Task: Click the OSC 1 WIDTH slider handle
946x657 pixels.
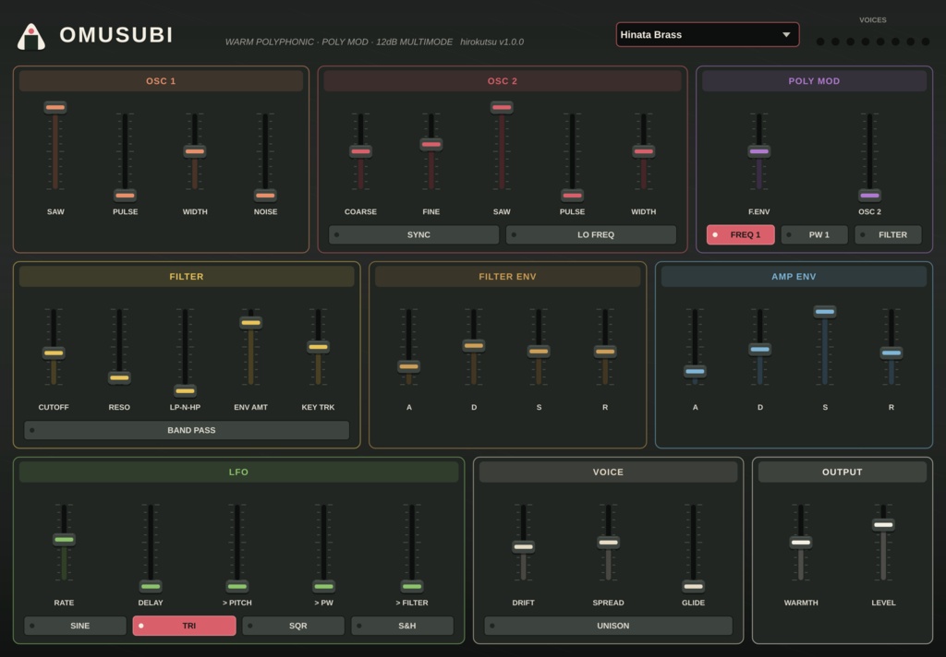Action: click(194, 151)
